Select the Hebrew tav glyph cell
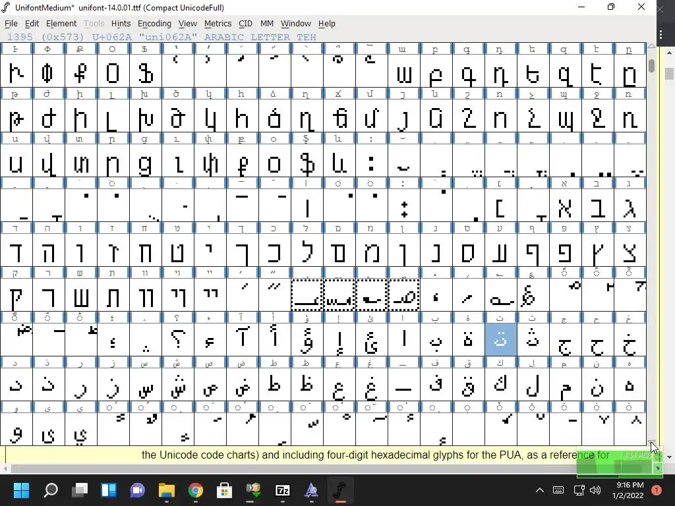 (x=113, y=295)
